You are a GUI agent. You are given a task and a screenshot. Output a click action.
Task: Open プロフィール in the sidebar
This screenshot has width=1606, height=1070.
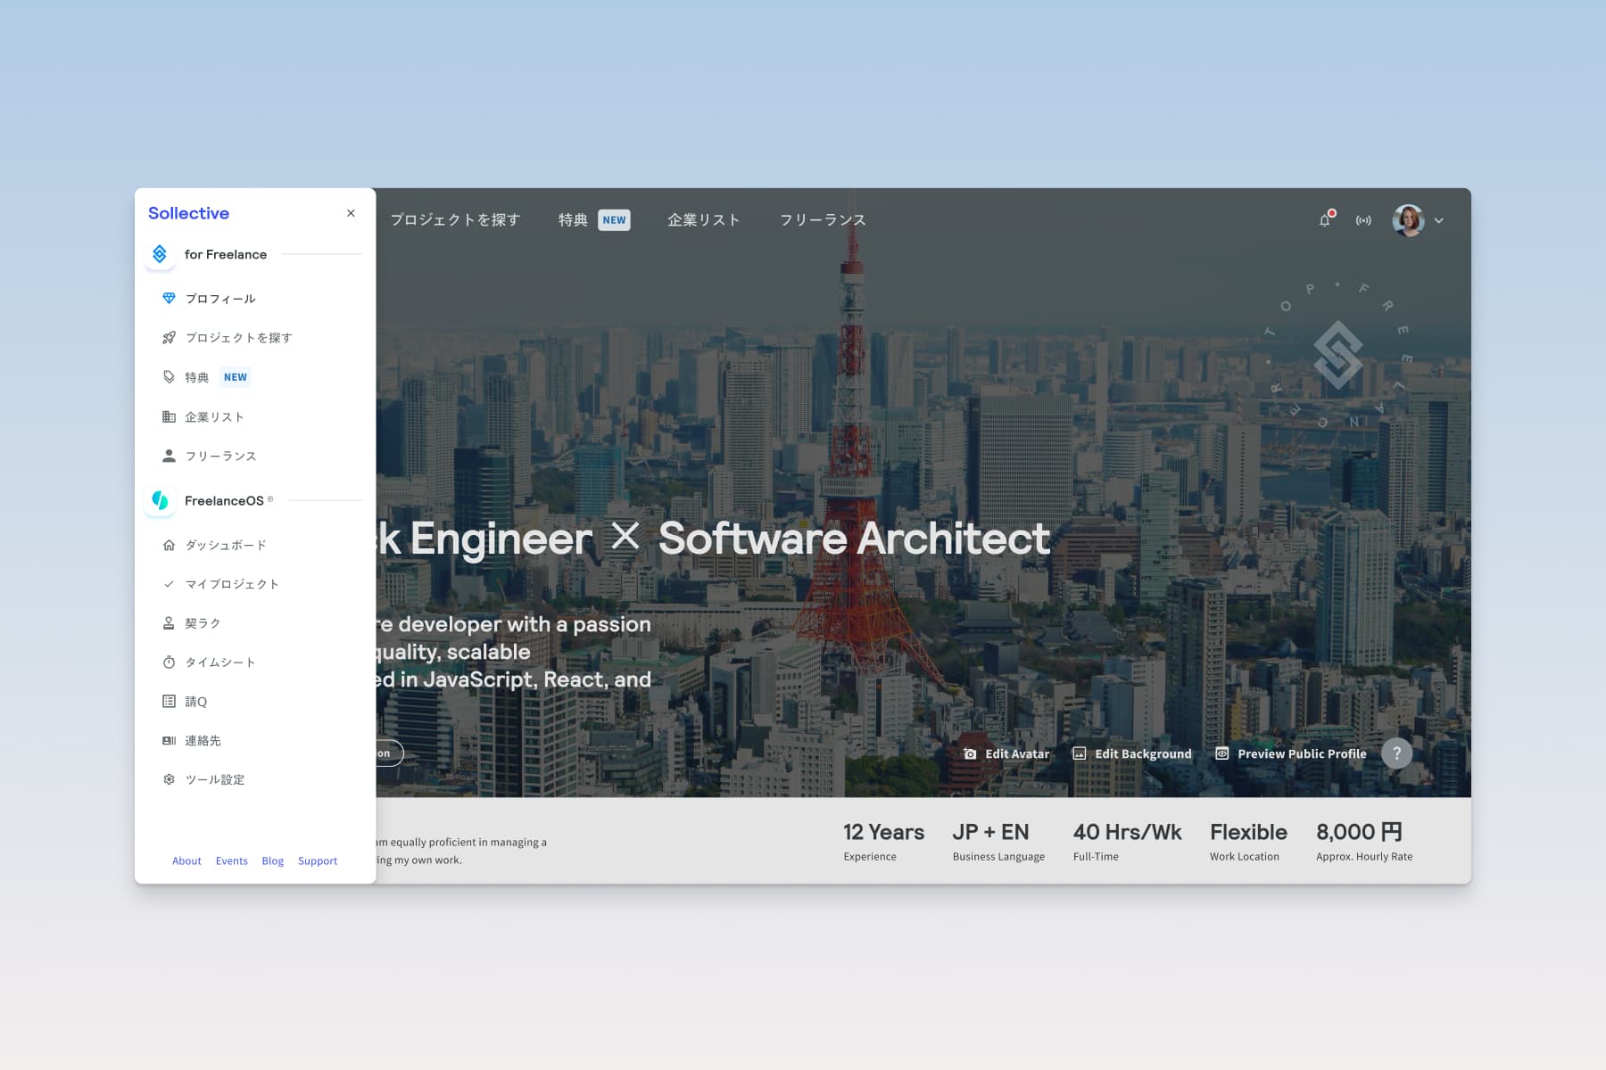(219, 299)
